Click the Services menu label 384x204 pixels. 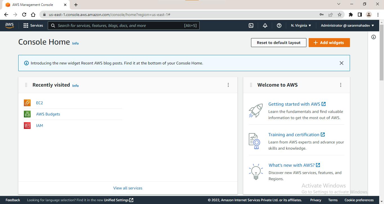tap(37, 25)
